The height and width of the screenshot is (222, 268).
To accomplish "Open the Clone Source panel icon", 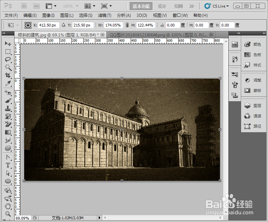I will (235, 95).
